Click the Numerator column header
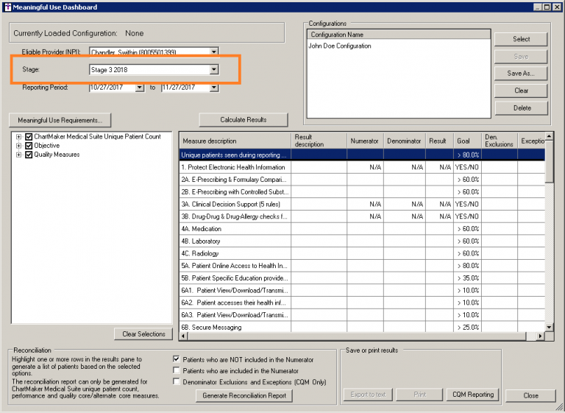565x413 pixels. point(365,141)
